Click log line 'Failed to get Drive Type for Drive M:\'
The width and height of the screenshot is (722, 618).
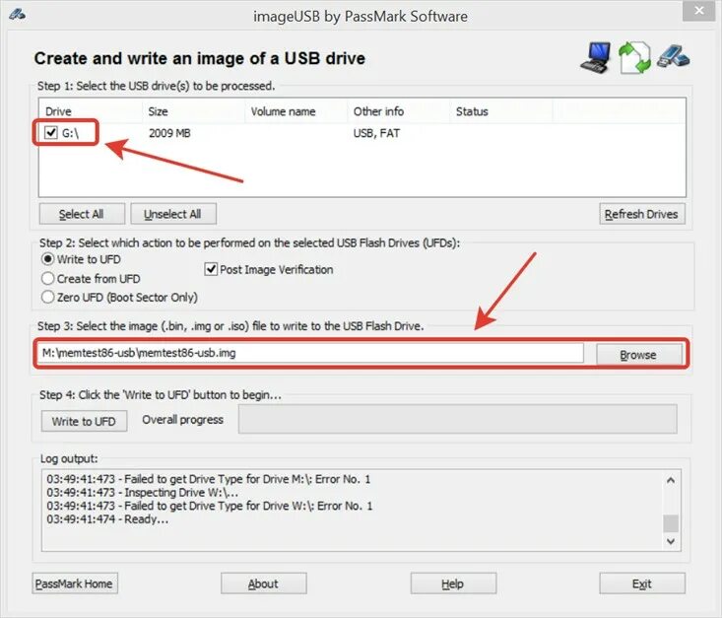pyautogui.click(x=208, y=479)
